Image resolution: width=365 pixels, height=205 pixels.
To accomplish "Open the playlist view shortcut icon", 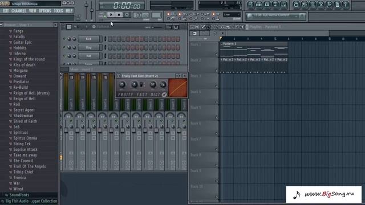I will coord(250,5).
